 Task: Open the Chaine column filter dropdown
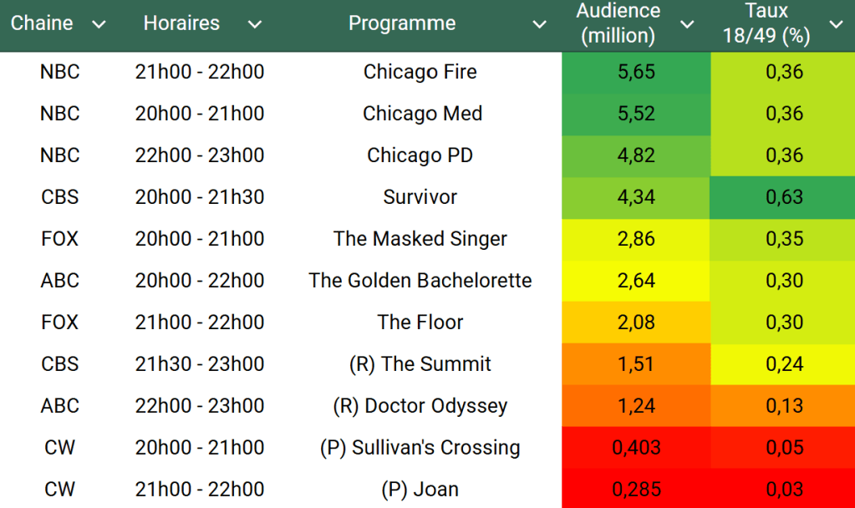click(99, 24)
